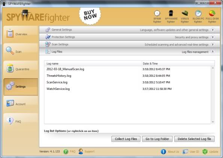Click the Settings gears icon
The height and width of the screenshot is (158, 223).
10,86
